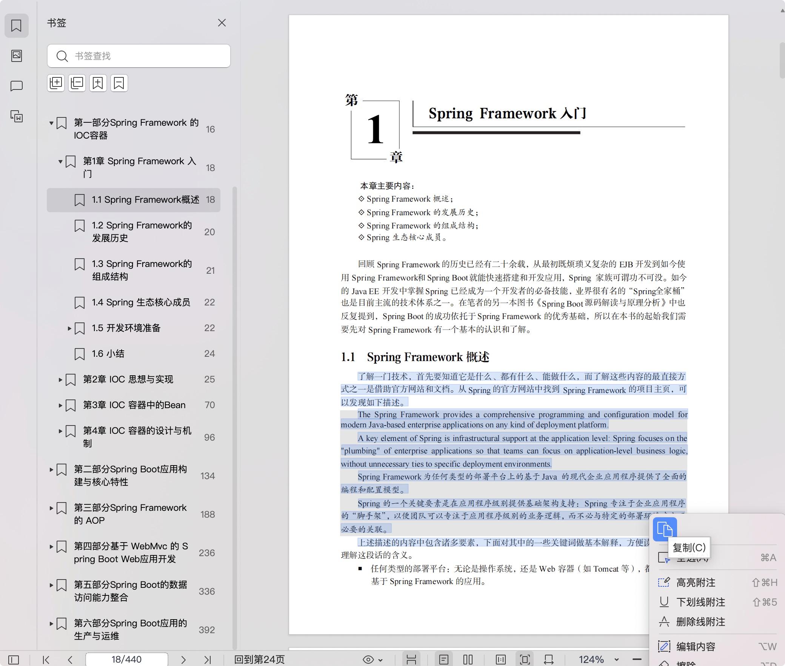This screenshot has height=666, width=785.
Task: Toggle the two-page view mode
Action: click(x=468, y=660)
